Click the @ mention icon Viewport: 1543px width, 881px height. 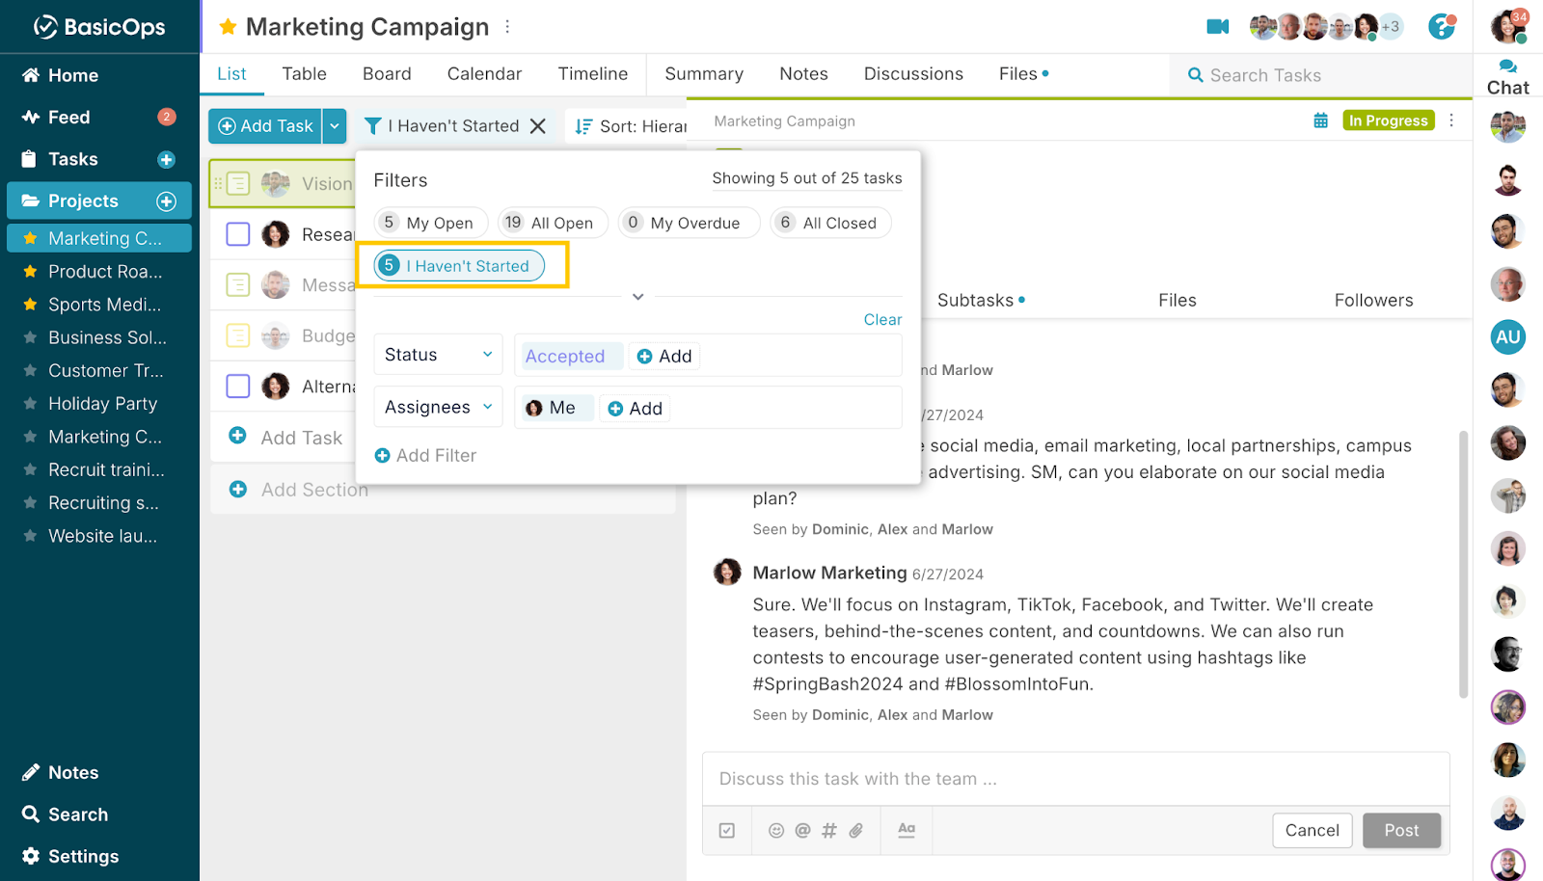tap(802, 830)
